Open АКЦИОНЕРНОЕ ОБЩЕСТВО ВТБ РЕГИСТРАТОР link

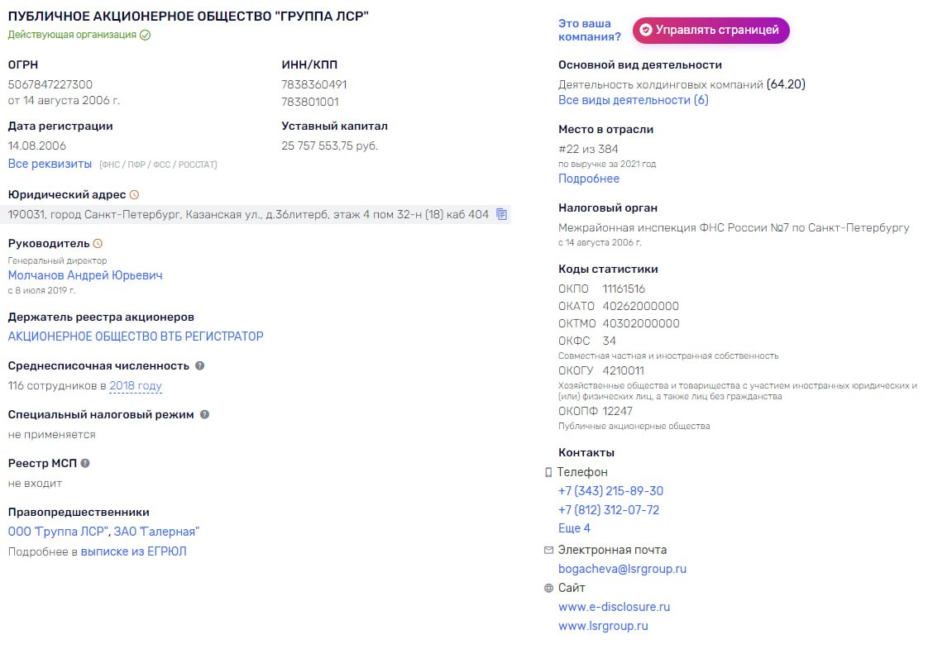[x=136, y=336]
